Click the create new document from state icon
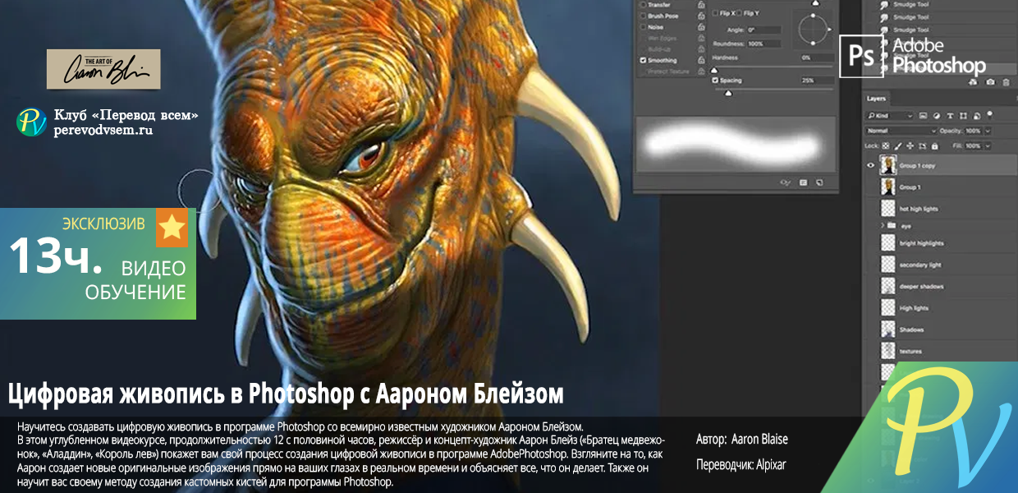 [x=973, y=82]
